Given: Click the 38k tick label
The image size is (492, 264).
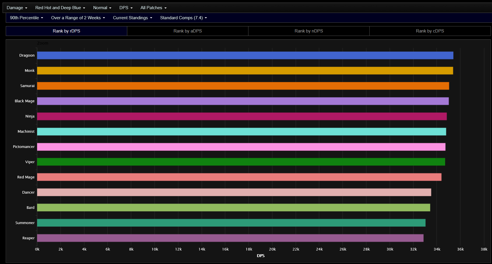Looking at the screenshot, I should (484, 249).
